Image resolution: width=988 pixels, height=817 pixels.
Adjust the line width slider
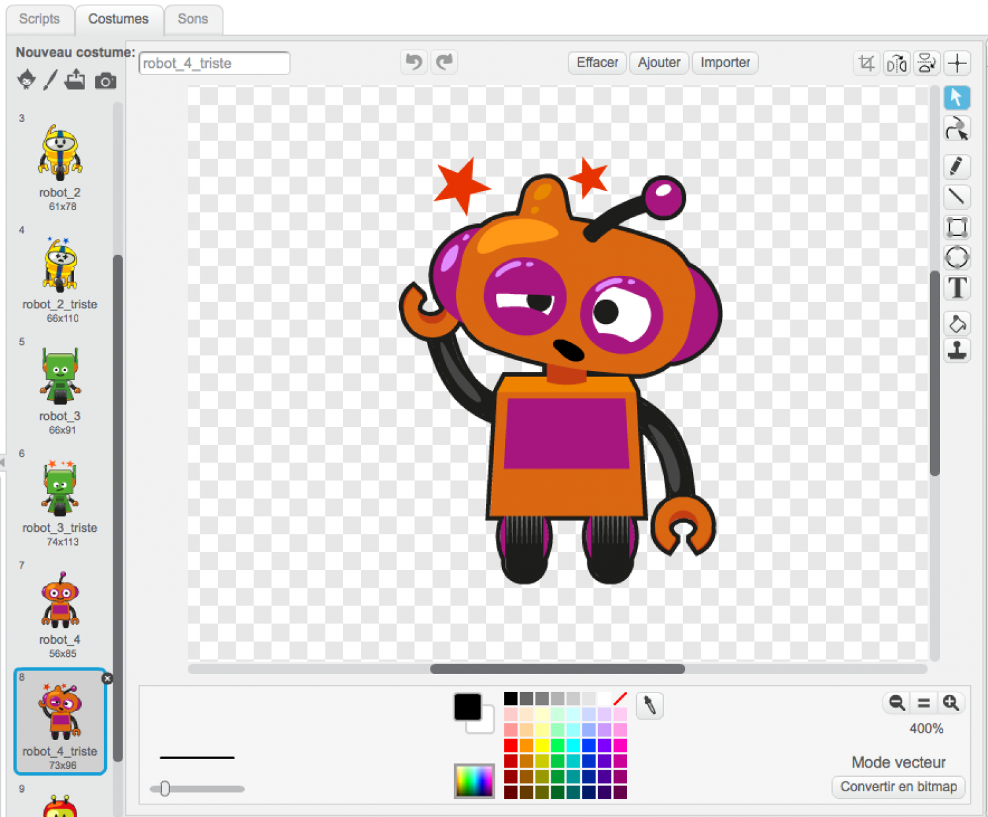165,789
